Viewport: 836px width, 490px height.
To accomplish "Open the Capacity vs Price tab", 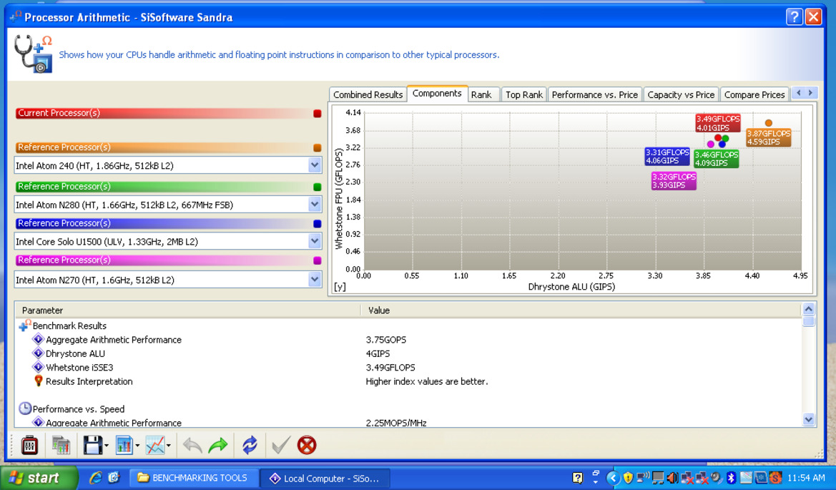I will (x=681, y=94).
